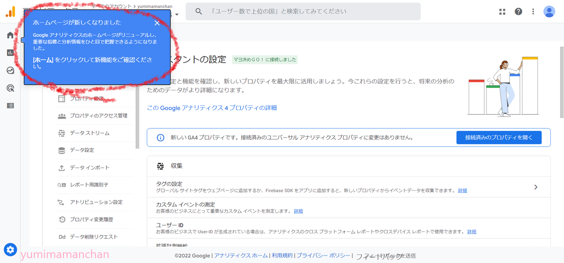Open the Advertising icon in sidebar
Viewport: 564px width, 263px height.
[x=10, y=88]
